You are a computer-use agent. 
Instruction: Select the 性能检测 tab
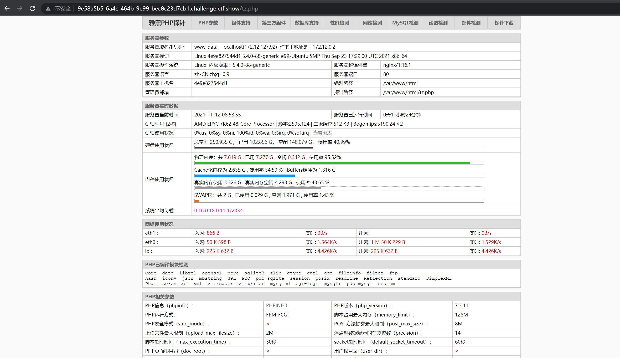click(339, 23)
